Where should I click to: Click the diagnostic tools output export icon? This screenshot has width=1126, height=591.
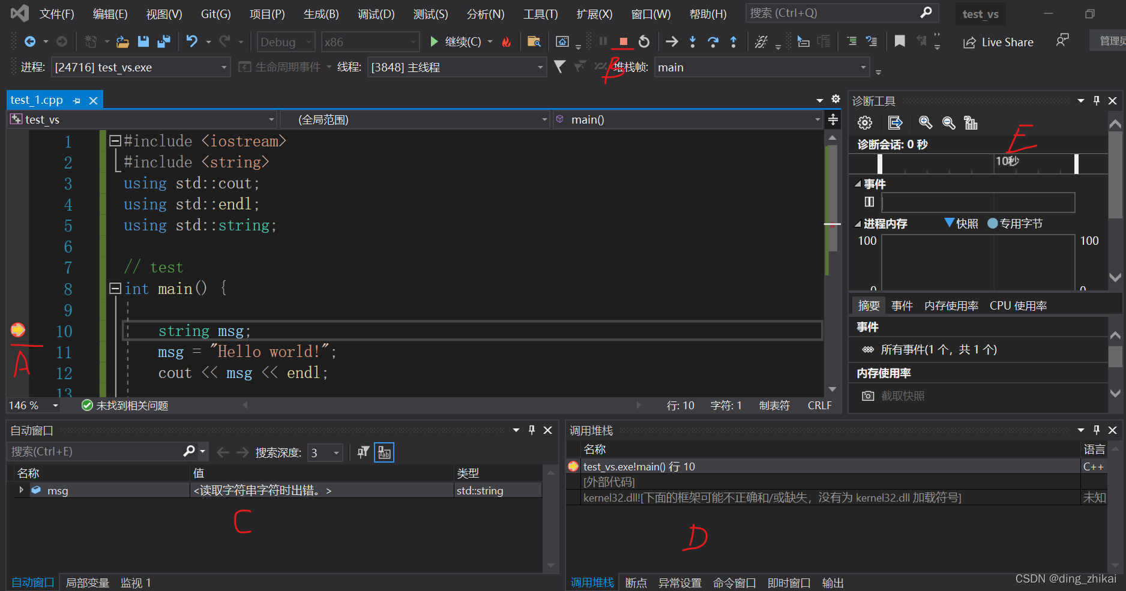(x=895, y=123)
